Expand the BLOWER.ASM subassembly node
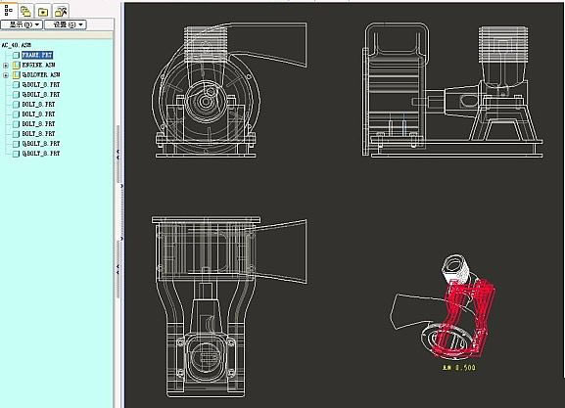Viewport: 565px width, 408px height. pos(6,75)
